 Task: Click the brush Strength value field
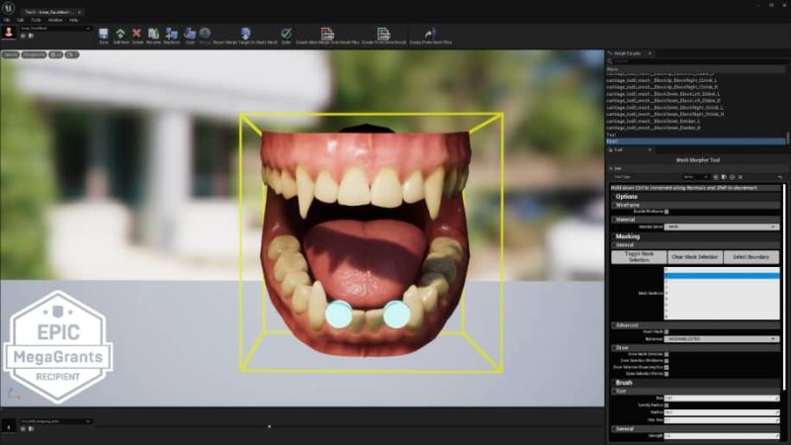pos(722,436)
